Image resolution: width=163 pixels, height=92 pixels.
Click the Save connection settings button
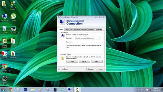(x=72, y=61)
